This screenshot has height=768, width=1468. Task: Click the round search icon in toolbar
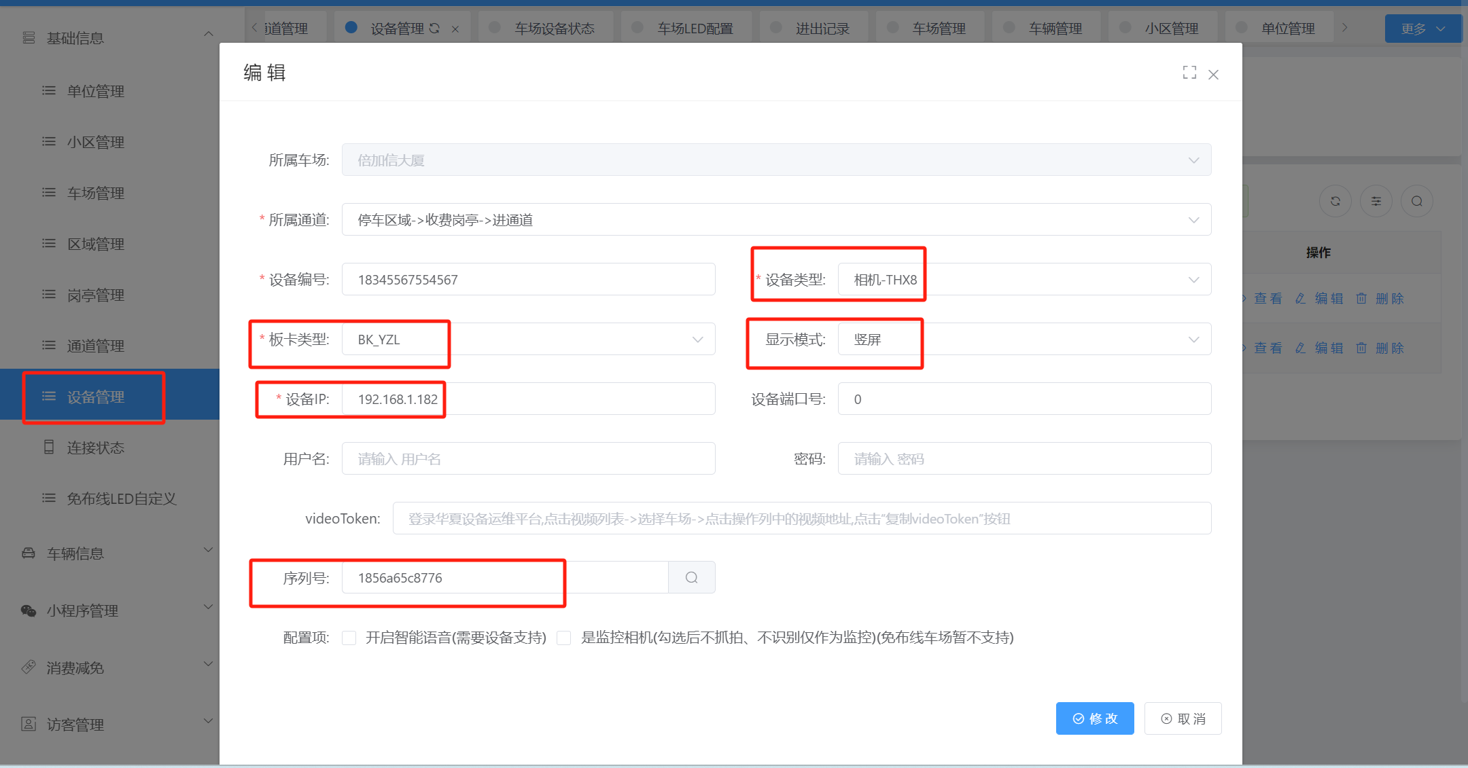pyautogui.click(x=1416, y=201)
